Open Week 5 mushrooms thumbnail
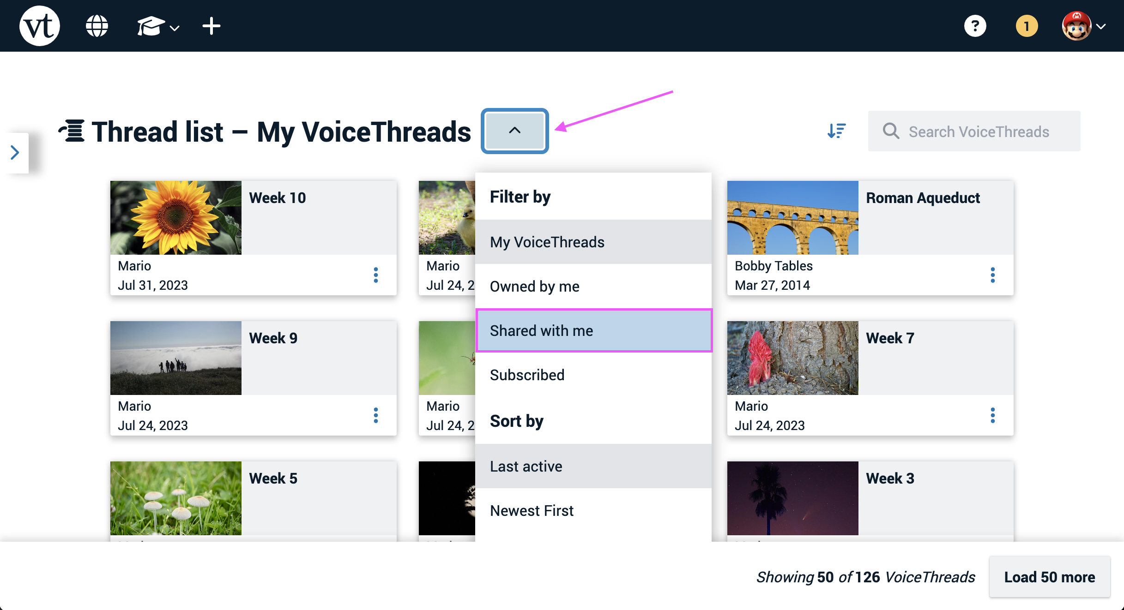The height and width of the screenshot is (610, 1124). click(x=176, y=498)
